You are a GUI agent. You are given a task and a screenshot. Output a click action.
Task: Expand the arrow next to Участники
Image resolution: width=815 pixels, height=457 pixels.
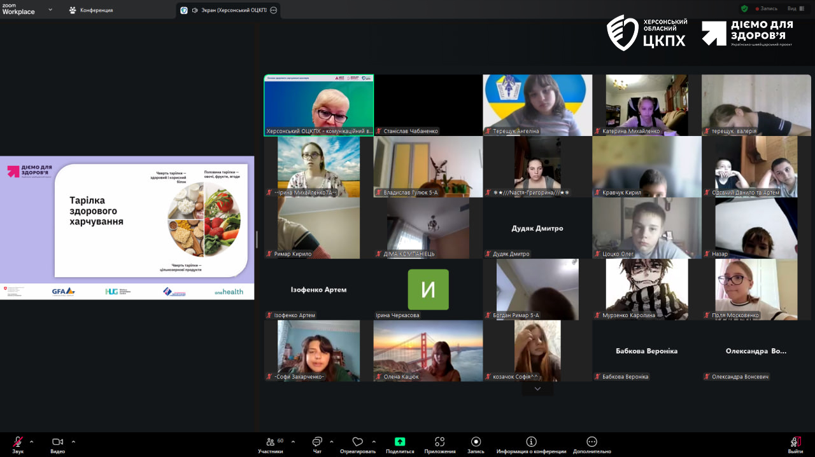coord(290,441)
